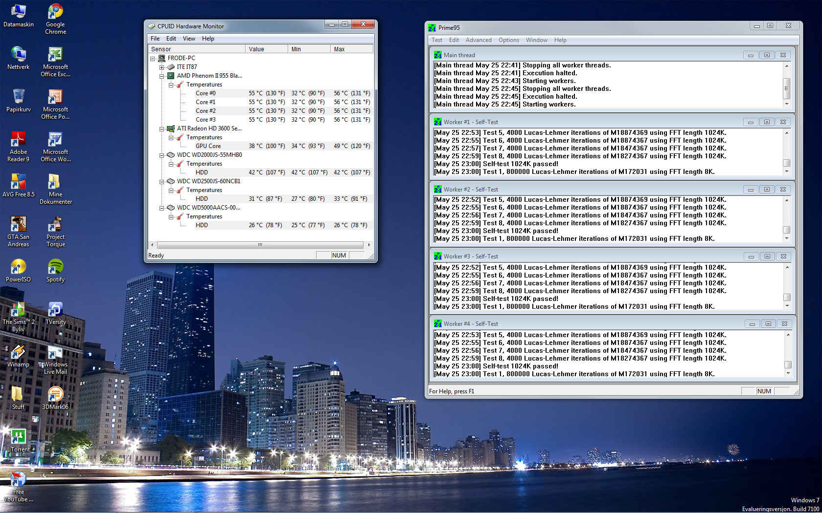
Task: Open the View menu in Hardware Monitor
Action: (189, 39)
